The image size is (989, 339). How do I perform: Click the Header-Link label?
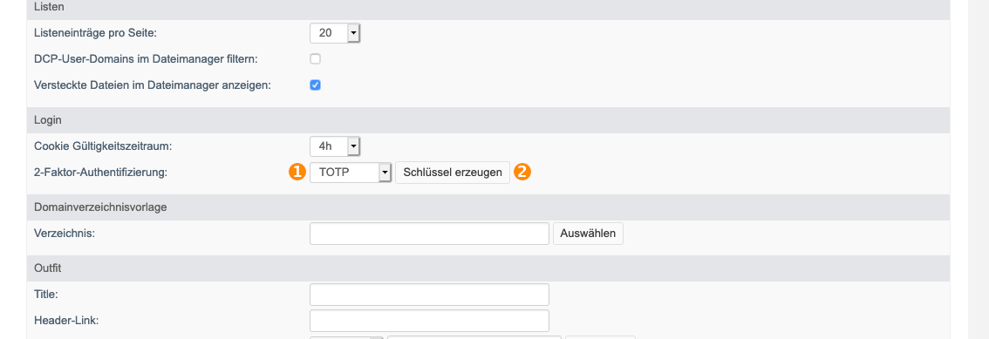[x=66, y=320]
